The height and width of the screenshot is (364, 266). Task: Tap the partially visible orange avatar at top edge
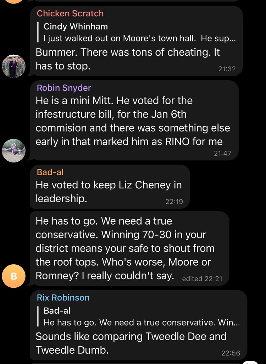point(14,1)
